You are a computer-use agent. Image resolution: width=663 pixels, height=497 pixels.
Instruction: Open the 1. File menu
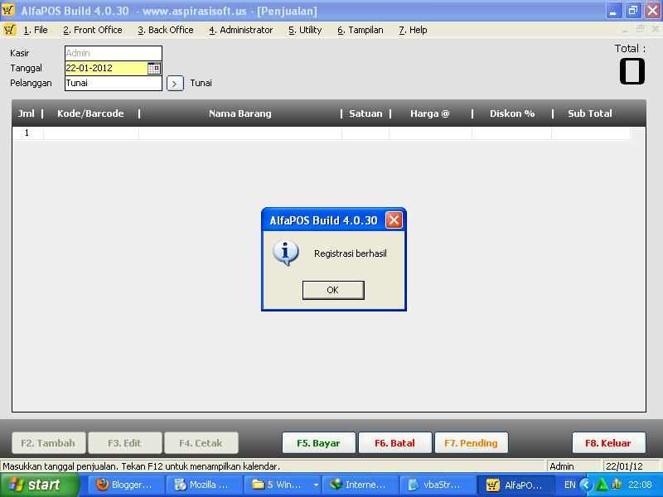(36, 30)
